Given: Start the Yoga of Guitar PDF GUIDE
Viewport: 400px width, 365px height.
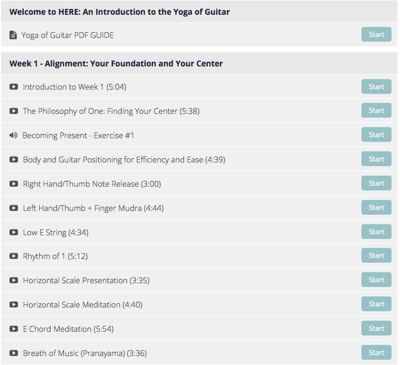Looking at the screenshot, I should tap(376, 34).
